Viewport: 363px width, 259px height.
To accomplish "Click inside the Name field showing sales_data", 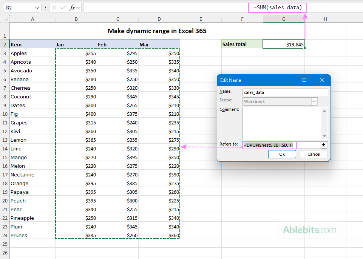I will [x=269, y=92].
